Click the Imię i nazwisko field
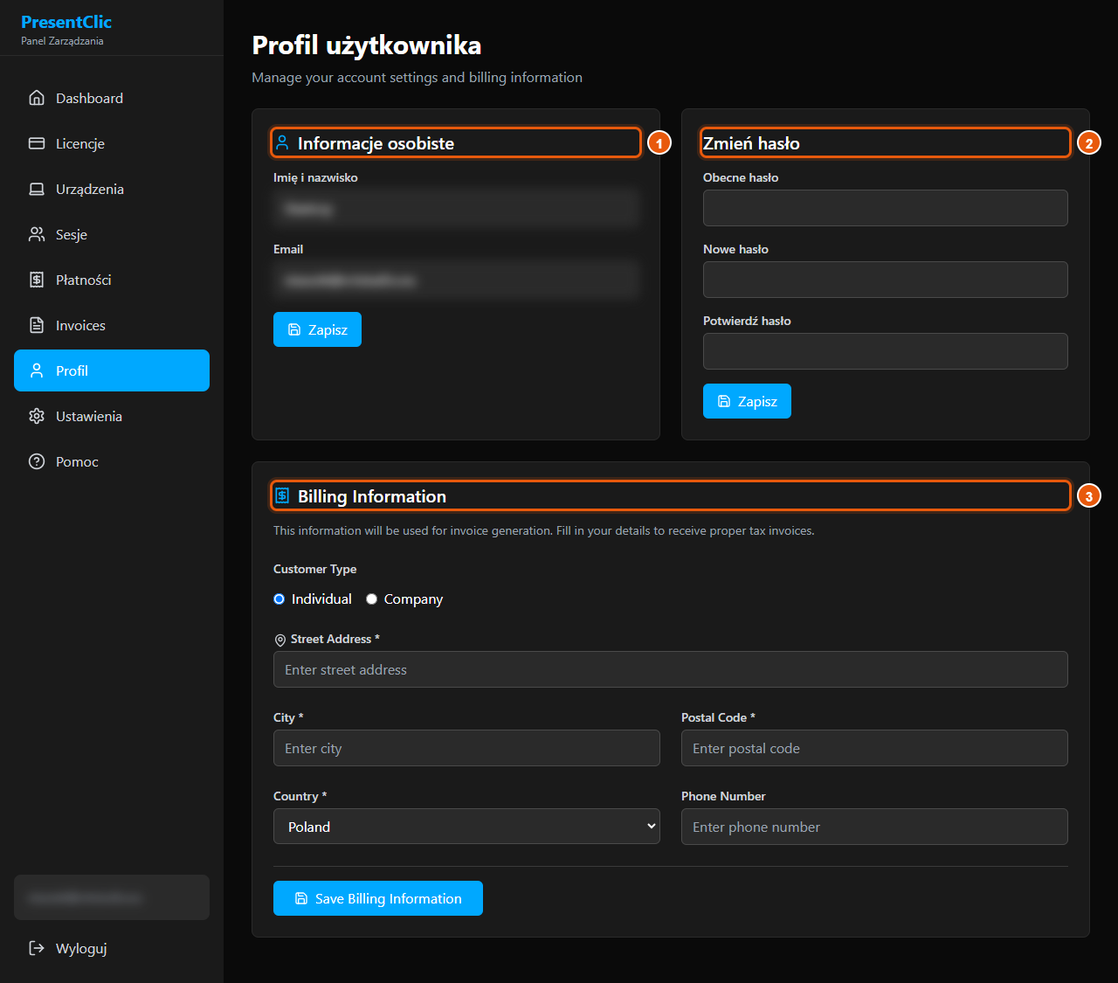 (456, 208)
